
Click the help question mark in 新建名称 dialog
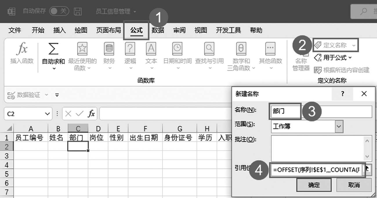point(343,94)
